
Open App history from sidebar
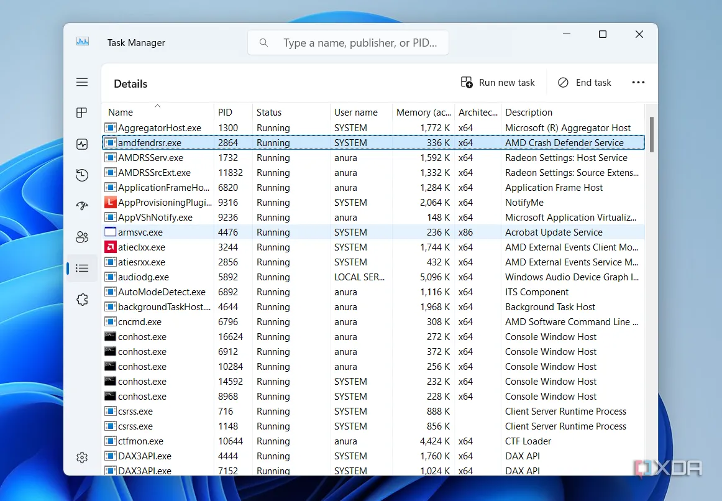pyautogui.click(x=82, y=175)
